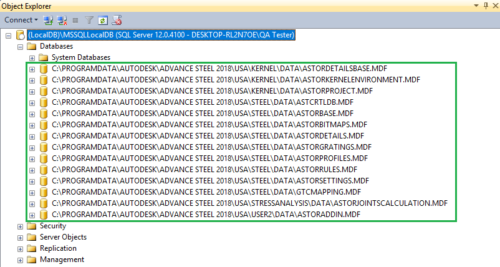Click database icon for ASTORKERNELENVIRONMENT.MDF
The height and width of the screenshot is (267, 500).
pos(44,80)
